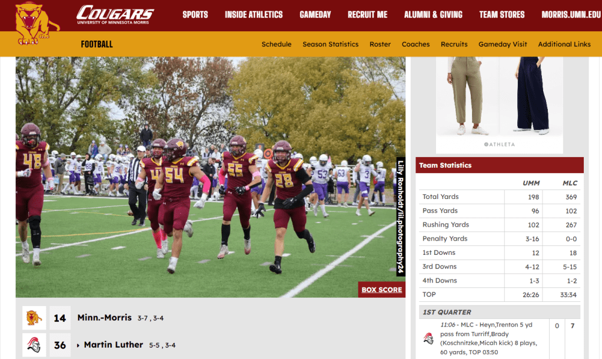
Task: Expand the Gameday menu
Action: tap(315, 15)
